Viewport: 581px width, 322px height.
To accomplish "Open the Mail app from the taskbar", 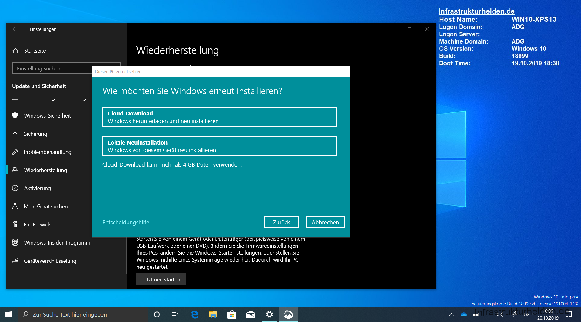I will coord(251,314).
